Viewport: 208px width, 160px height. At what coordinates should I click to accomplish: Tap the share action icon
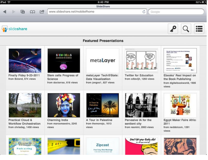click(42, 12)
